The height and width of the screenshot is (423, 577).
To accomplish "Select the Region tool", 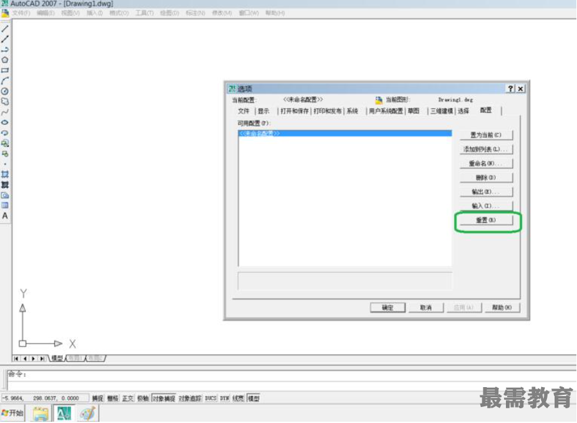I will click(x=5, y=195).
